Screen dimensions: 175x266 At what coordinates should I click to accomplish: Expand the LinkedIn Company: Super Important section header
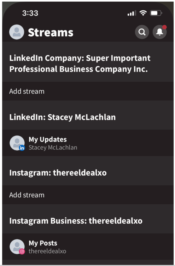click(80, 64)
